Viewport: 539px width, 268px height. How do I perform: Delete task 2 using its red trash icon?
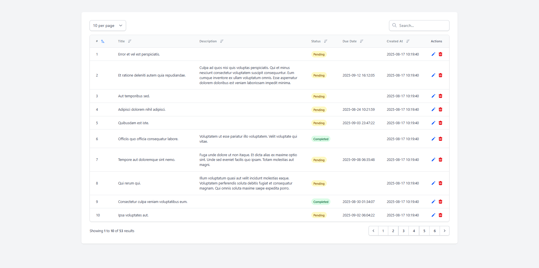coord(440,75)
